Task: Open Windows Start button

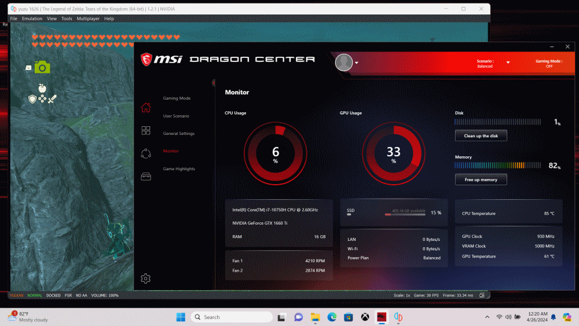Action: coord(181,317)
